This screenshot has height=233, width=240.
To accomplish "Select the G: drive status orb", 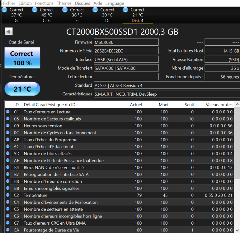I will tap(4, 10).
